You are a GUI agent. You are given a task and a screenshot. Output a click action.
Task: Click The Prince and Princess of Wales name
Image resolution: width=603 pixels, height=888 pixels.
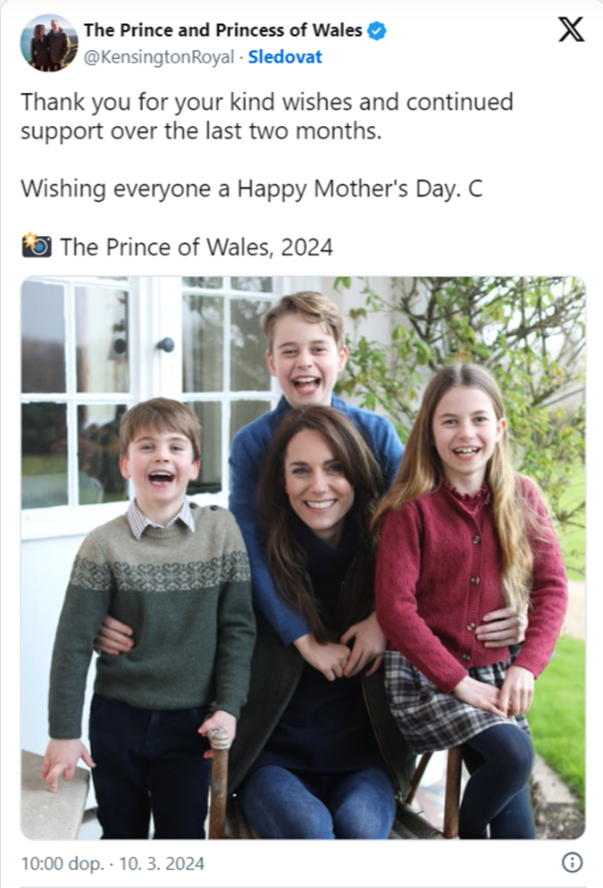coord(223,30)
